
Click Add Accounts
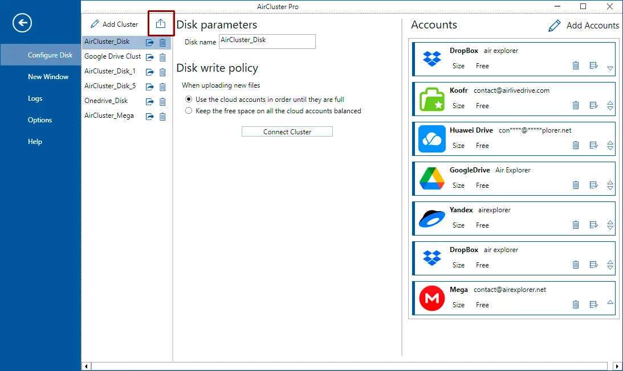coord(583,26)
